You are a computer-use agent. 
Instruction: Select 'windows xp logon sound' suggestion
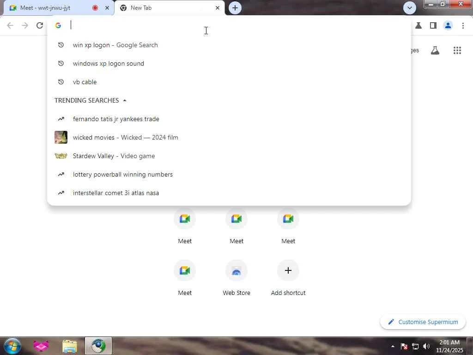(x=229, y=63)
